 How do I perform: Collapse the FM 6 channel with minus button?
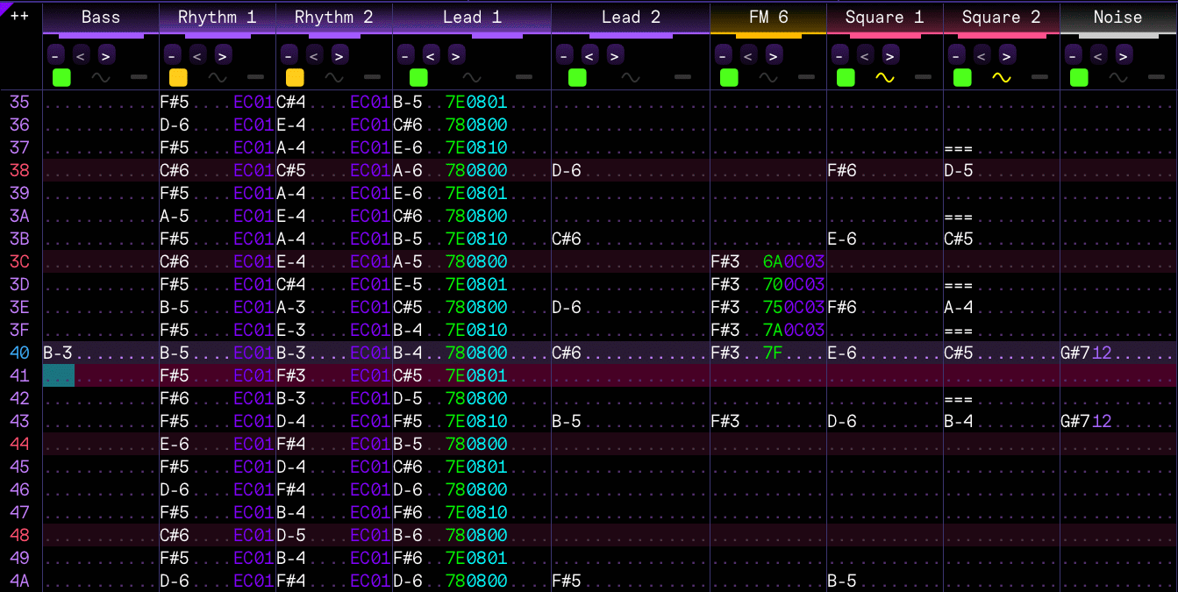(723, 54)
